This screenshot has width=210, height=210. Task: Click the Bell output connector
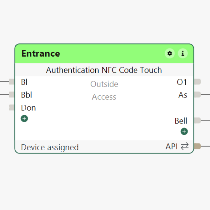tap(197, 120)
